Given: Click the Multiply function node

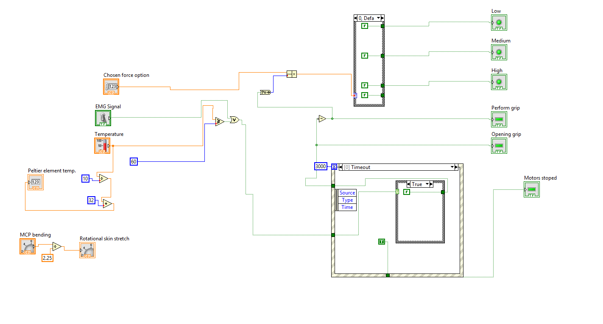Looking at the screenshot, I should (x=292, y=74).
